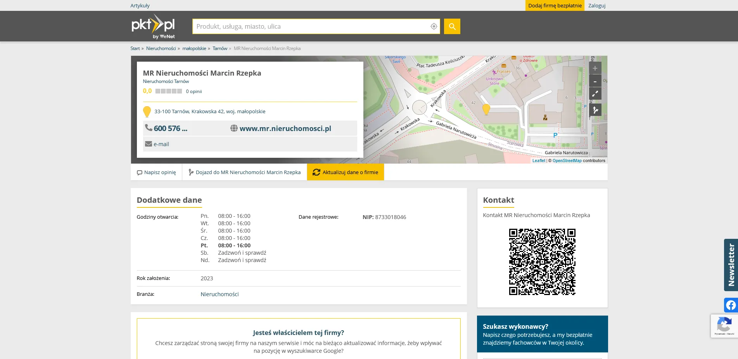
Task: Click the contact QR code
Action: [x=542, y=262]
